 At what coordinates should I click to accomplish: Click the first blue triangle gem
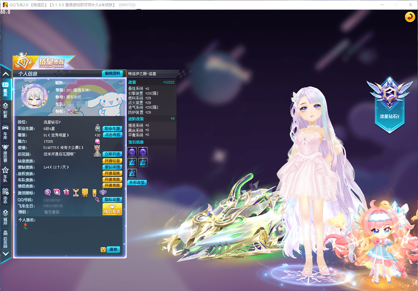coord(132,162)
